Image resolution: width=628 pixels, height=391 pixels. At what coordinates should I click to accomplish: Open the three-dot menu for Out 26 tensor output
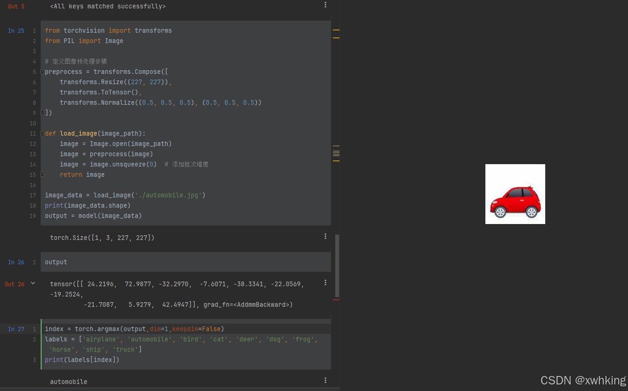point(325,282)
